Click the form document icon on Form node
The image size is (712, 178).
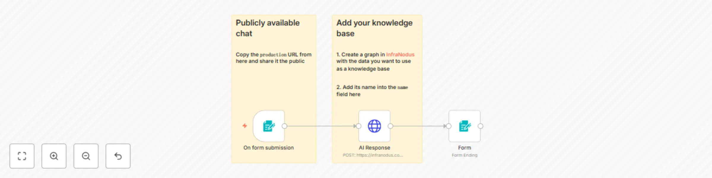pos(464,126)
